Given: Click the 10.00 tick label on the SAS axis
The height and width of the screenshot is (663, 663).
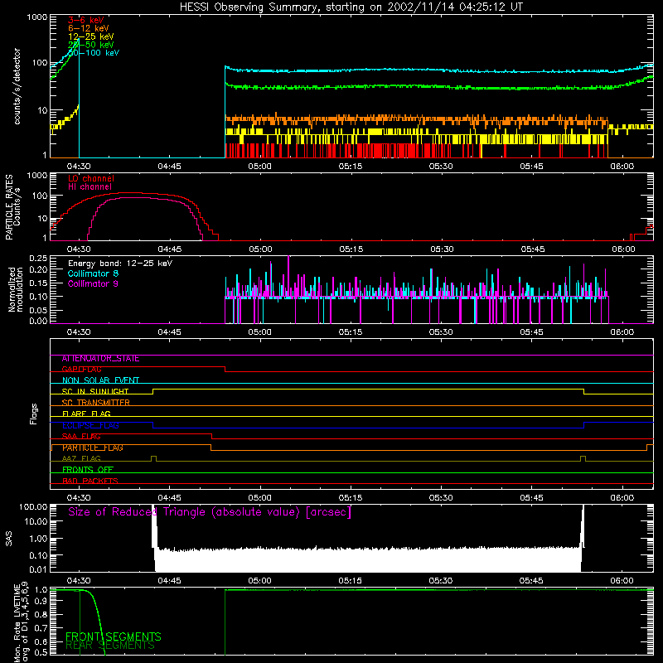Looking at the screenshot, I should click(x=36, y=521).
